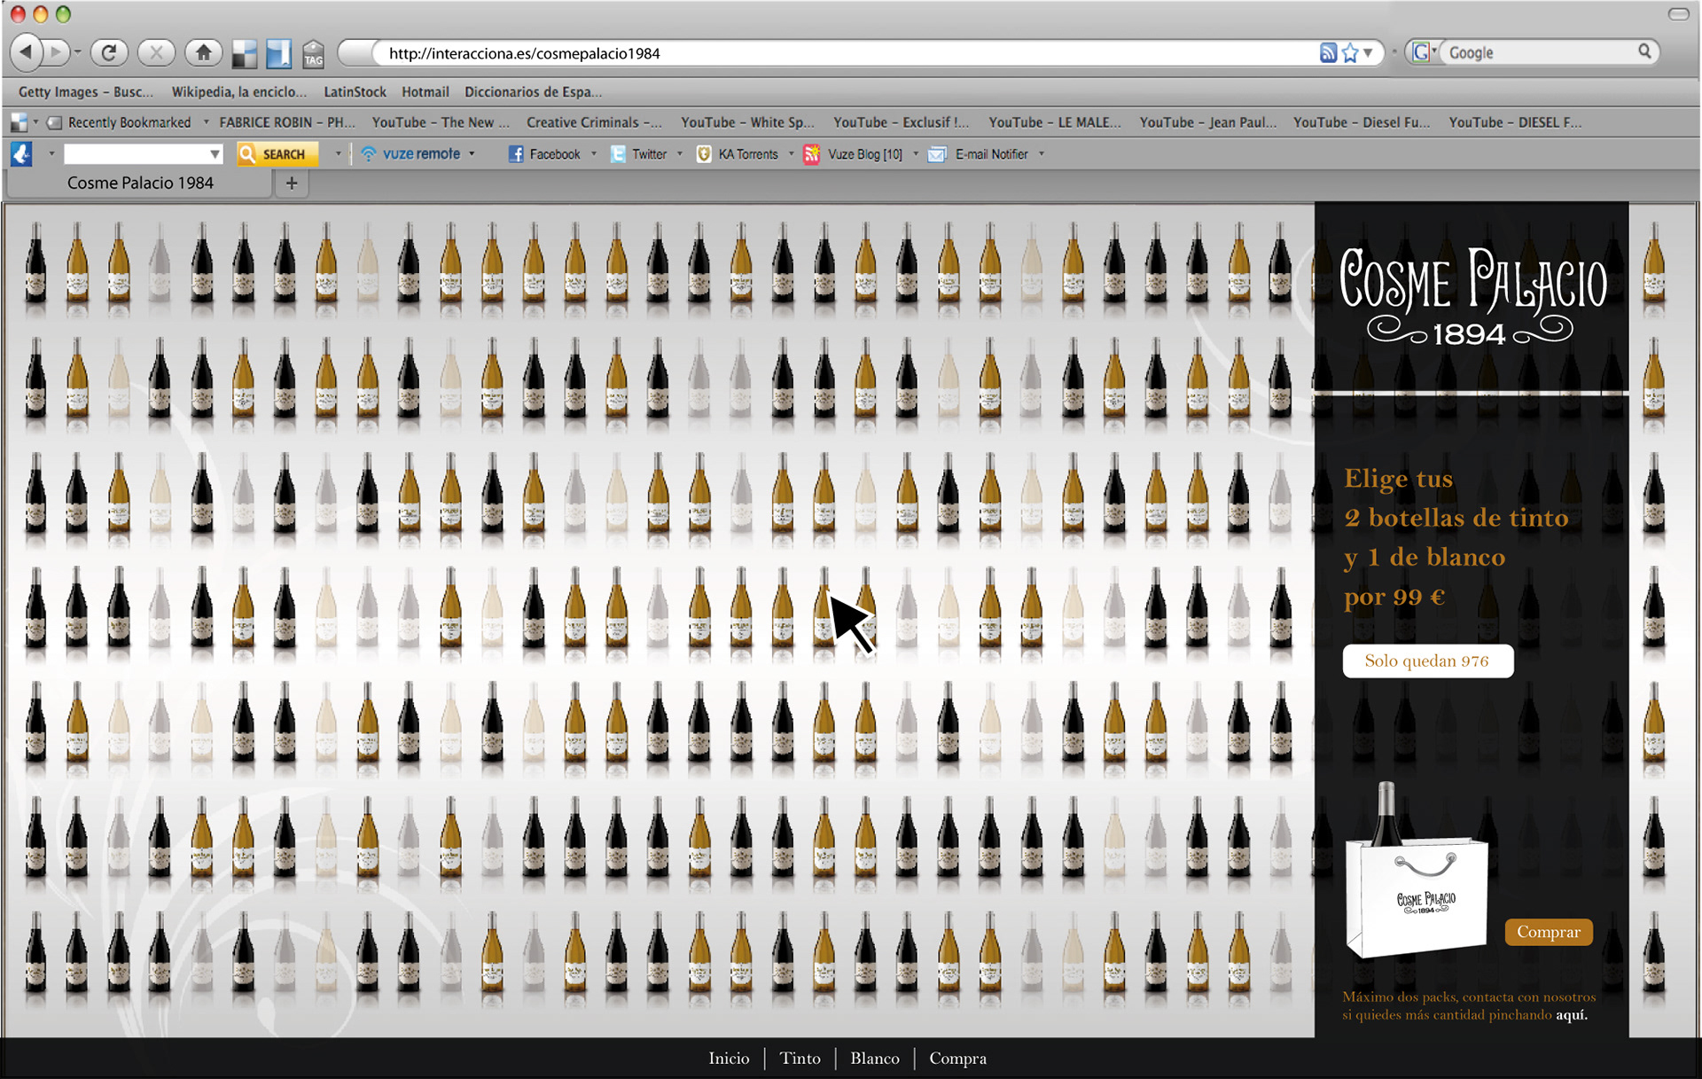Open the home page icon
This screenshot has height=1079, width=1702.
pos(203,52)
